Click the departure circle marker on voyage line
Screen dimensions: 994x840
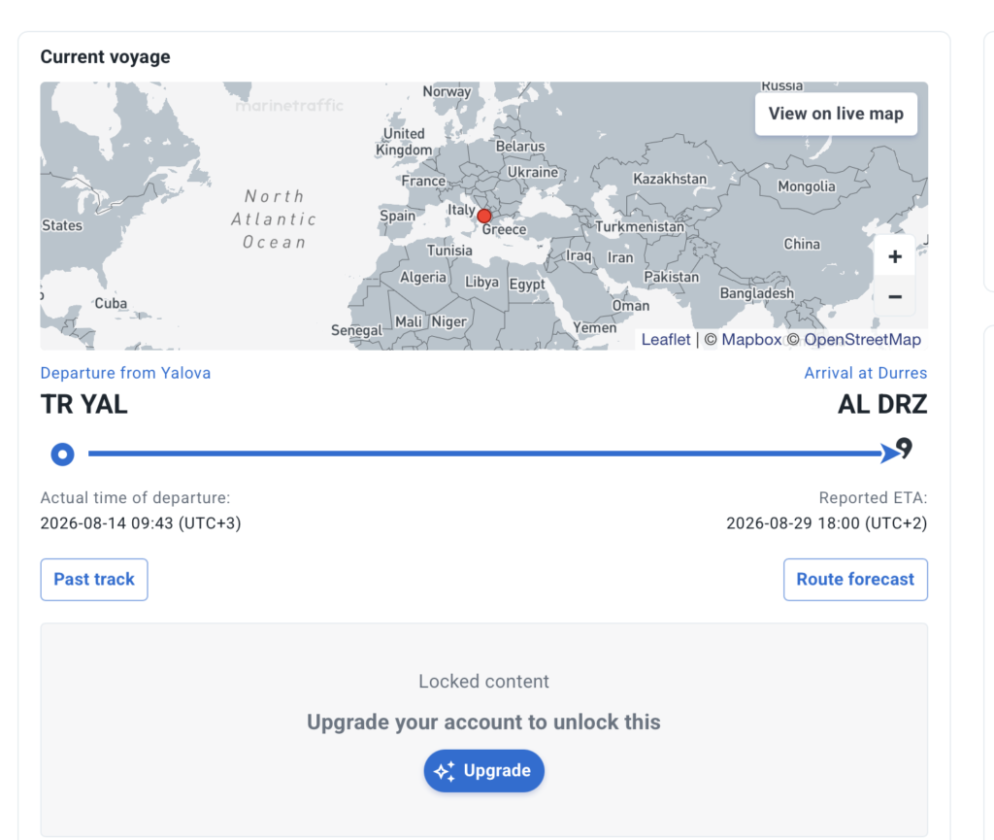(x=62, y=454)
